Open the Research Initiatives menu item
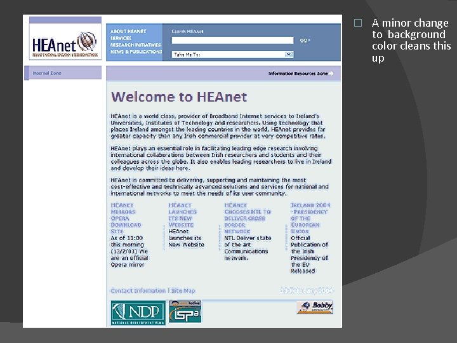 click(136, 45)
